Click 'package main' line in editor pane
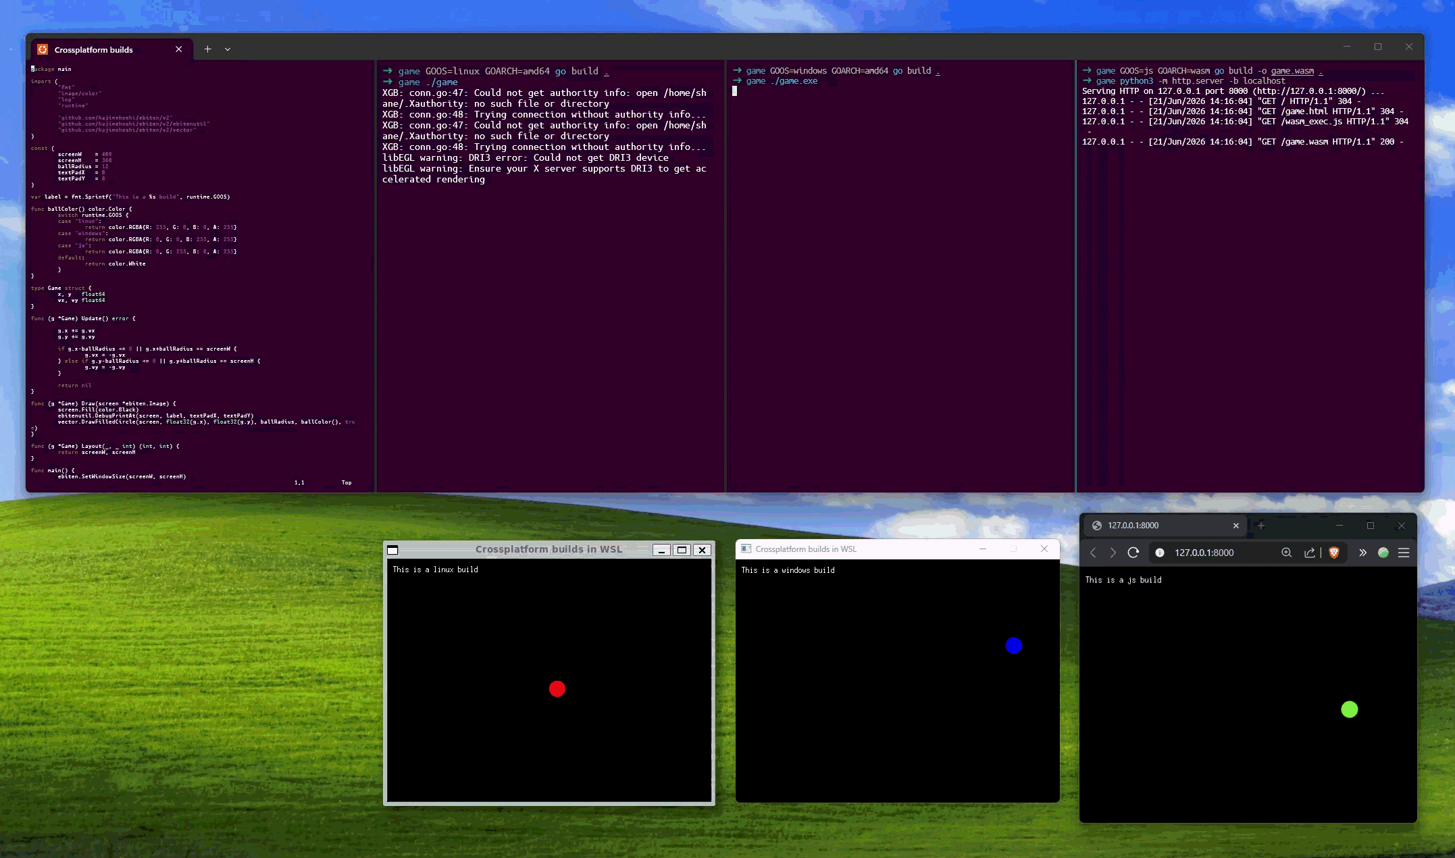Viewport: 1455px width, 858px height. (51, 69)
